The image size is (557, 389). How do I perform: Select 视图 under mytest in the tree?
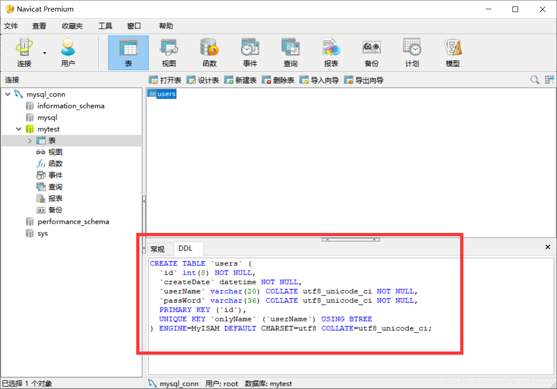click(55, 152)
